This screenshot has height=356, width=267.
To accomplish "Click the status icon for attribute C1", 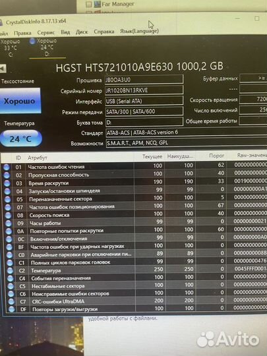I will pyautogui.click(x=9, y=262).
